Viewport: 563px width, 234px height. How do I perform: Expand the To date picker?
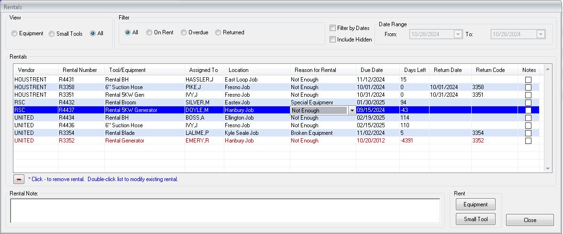tap(541, 34)
